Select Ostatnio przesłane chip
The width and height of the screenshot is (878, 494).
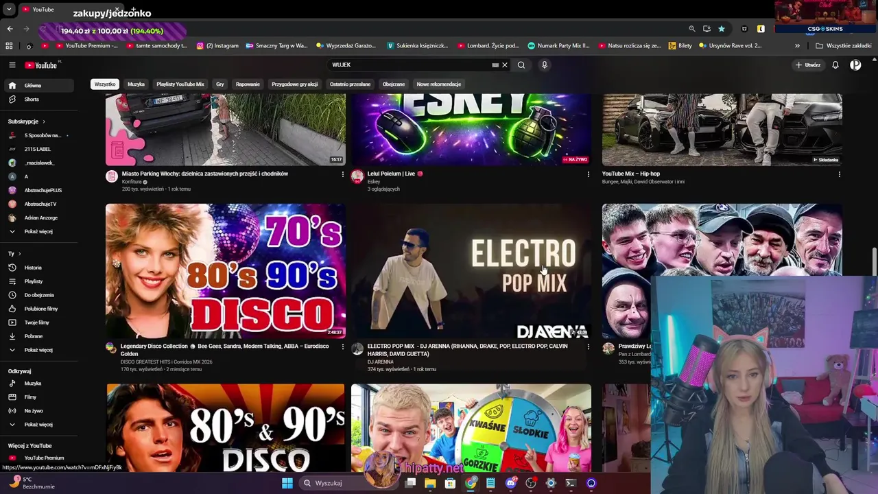click(x=350, y=84)
